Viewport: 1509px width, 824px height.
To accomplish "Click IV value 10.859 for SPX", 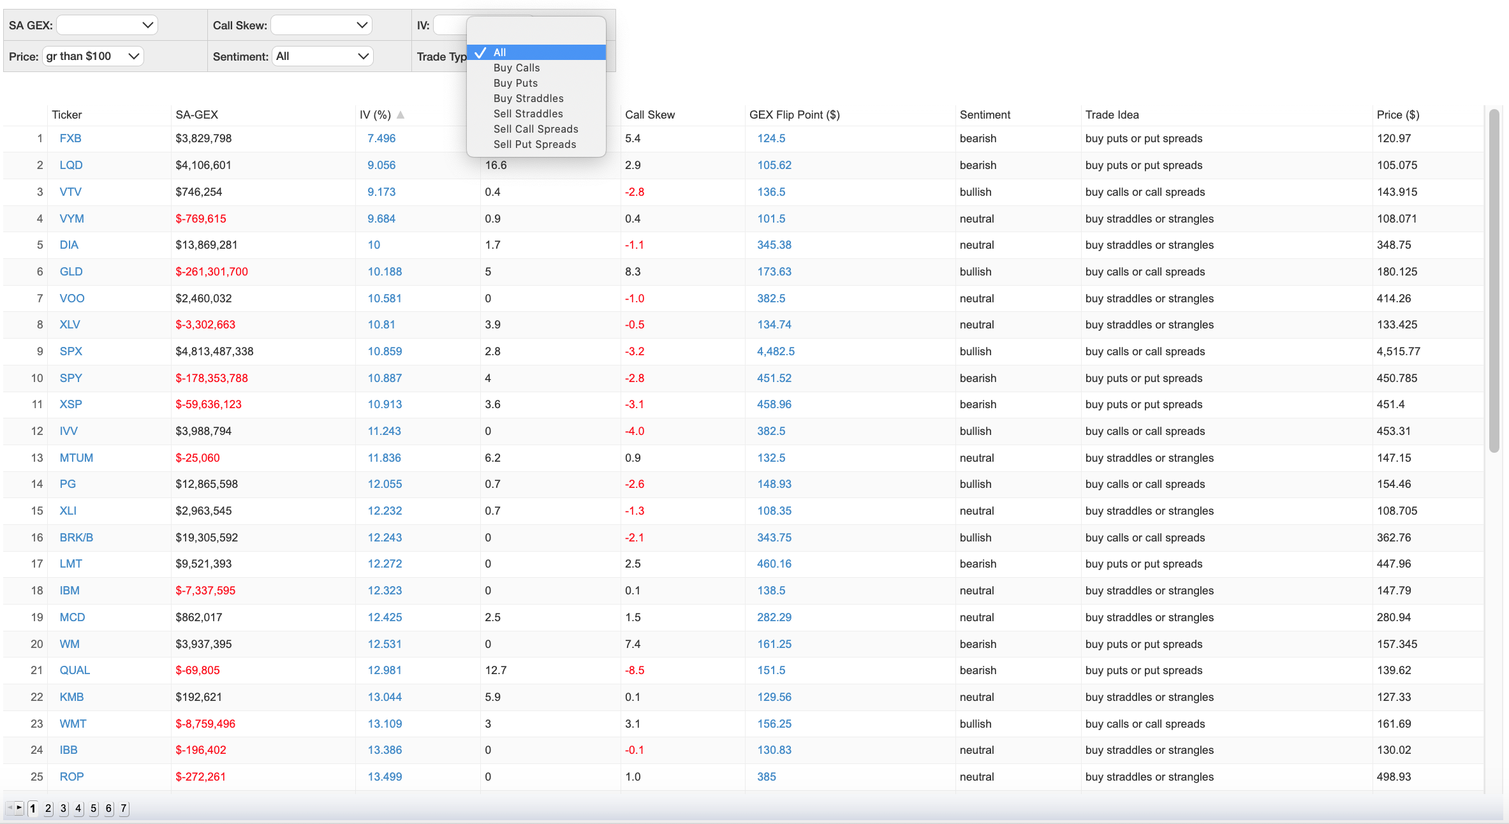I will (x=385, y=351).
